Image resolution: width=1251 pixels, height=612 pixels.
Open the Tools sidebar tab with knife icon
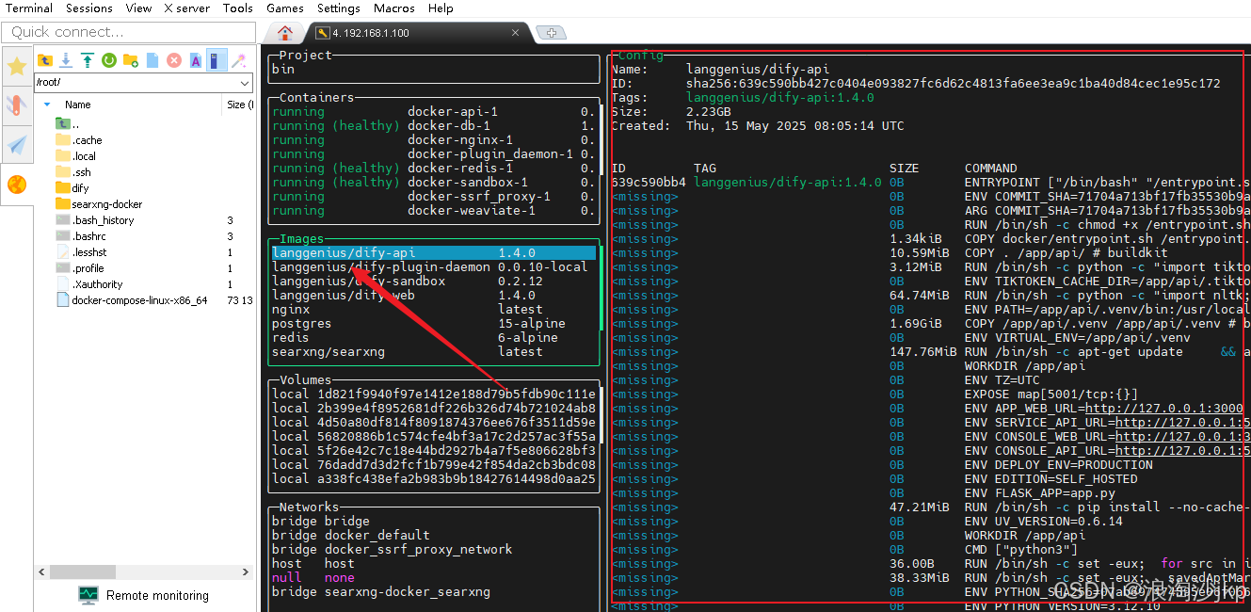16,105
